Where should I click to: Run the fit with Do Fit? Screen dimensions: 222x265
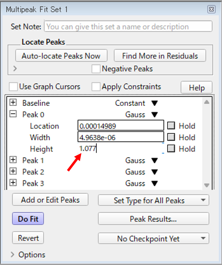click(x=28, y=219)
